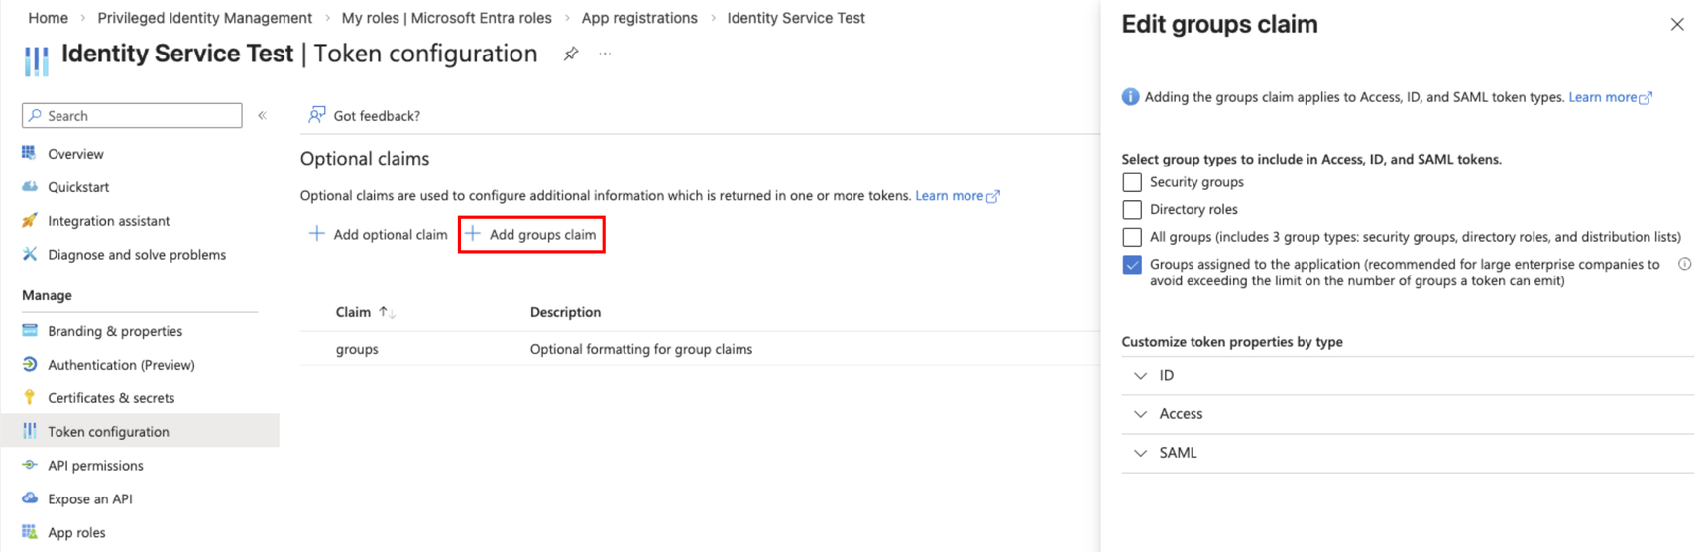Open API permissions in the sidebar
This screenshot has height=552, width=1705.
tap(95, 466)
